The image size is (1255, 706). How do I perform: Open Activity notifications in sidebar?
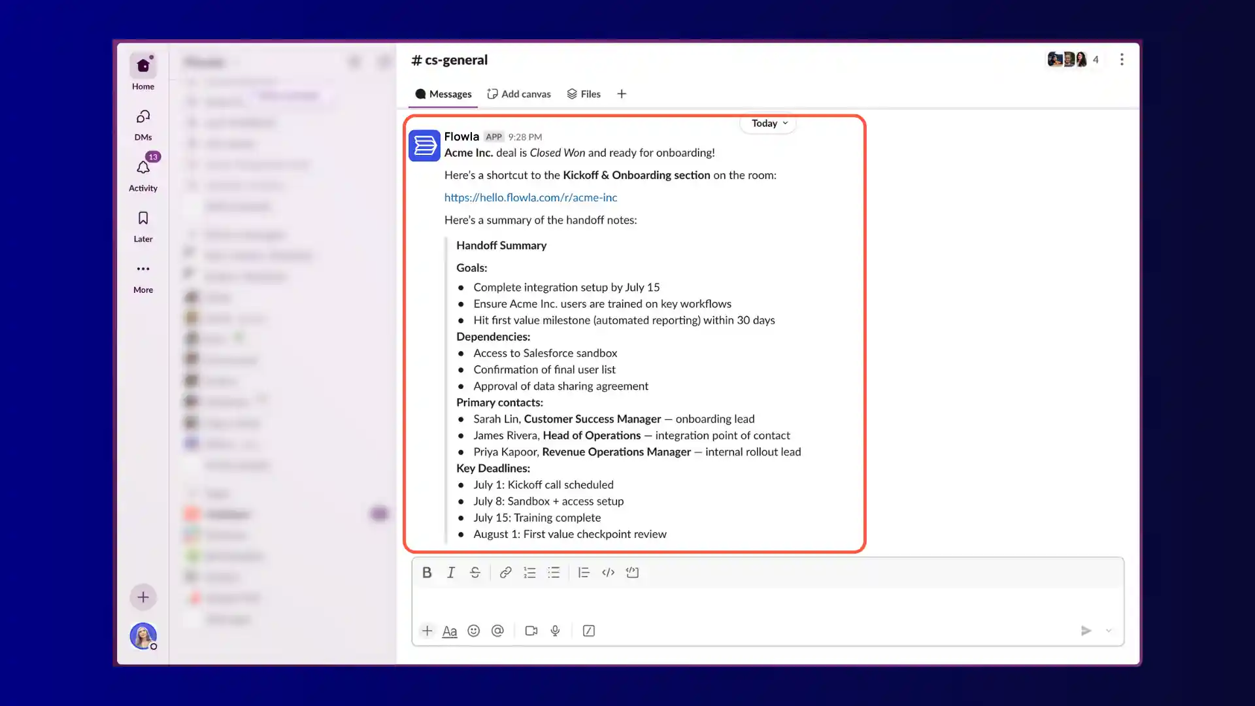(143, 175)
